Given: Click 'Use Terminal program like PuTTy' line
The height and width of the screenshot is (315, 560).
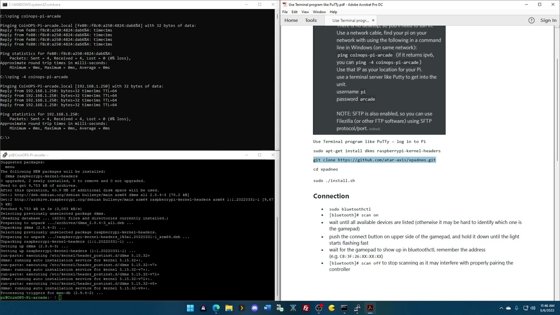Looking at the screenshot, I should [369, 141].
